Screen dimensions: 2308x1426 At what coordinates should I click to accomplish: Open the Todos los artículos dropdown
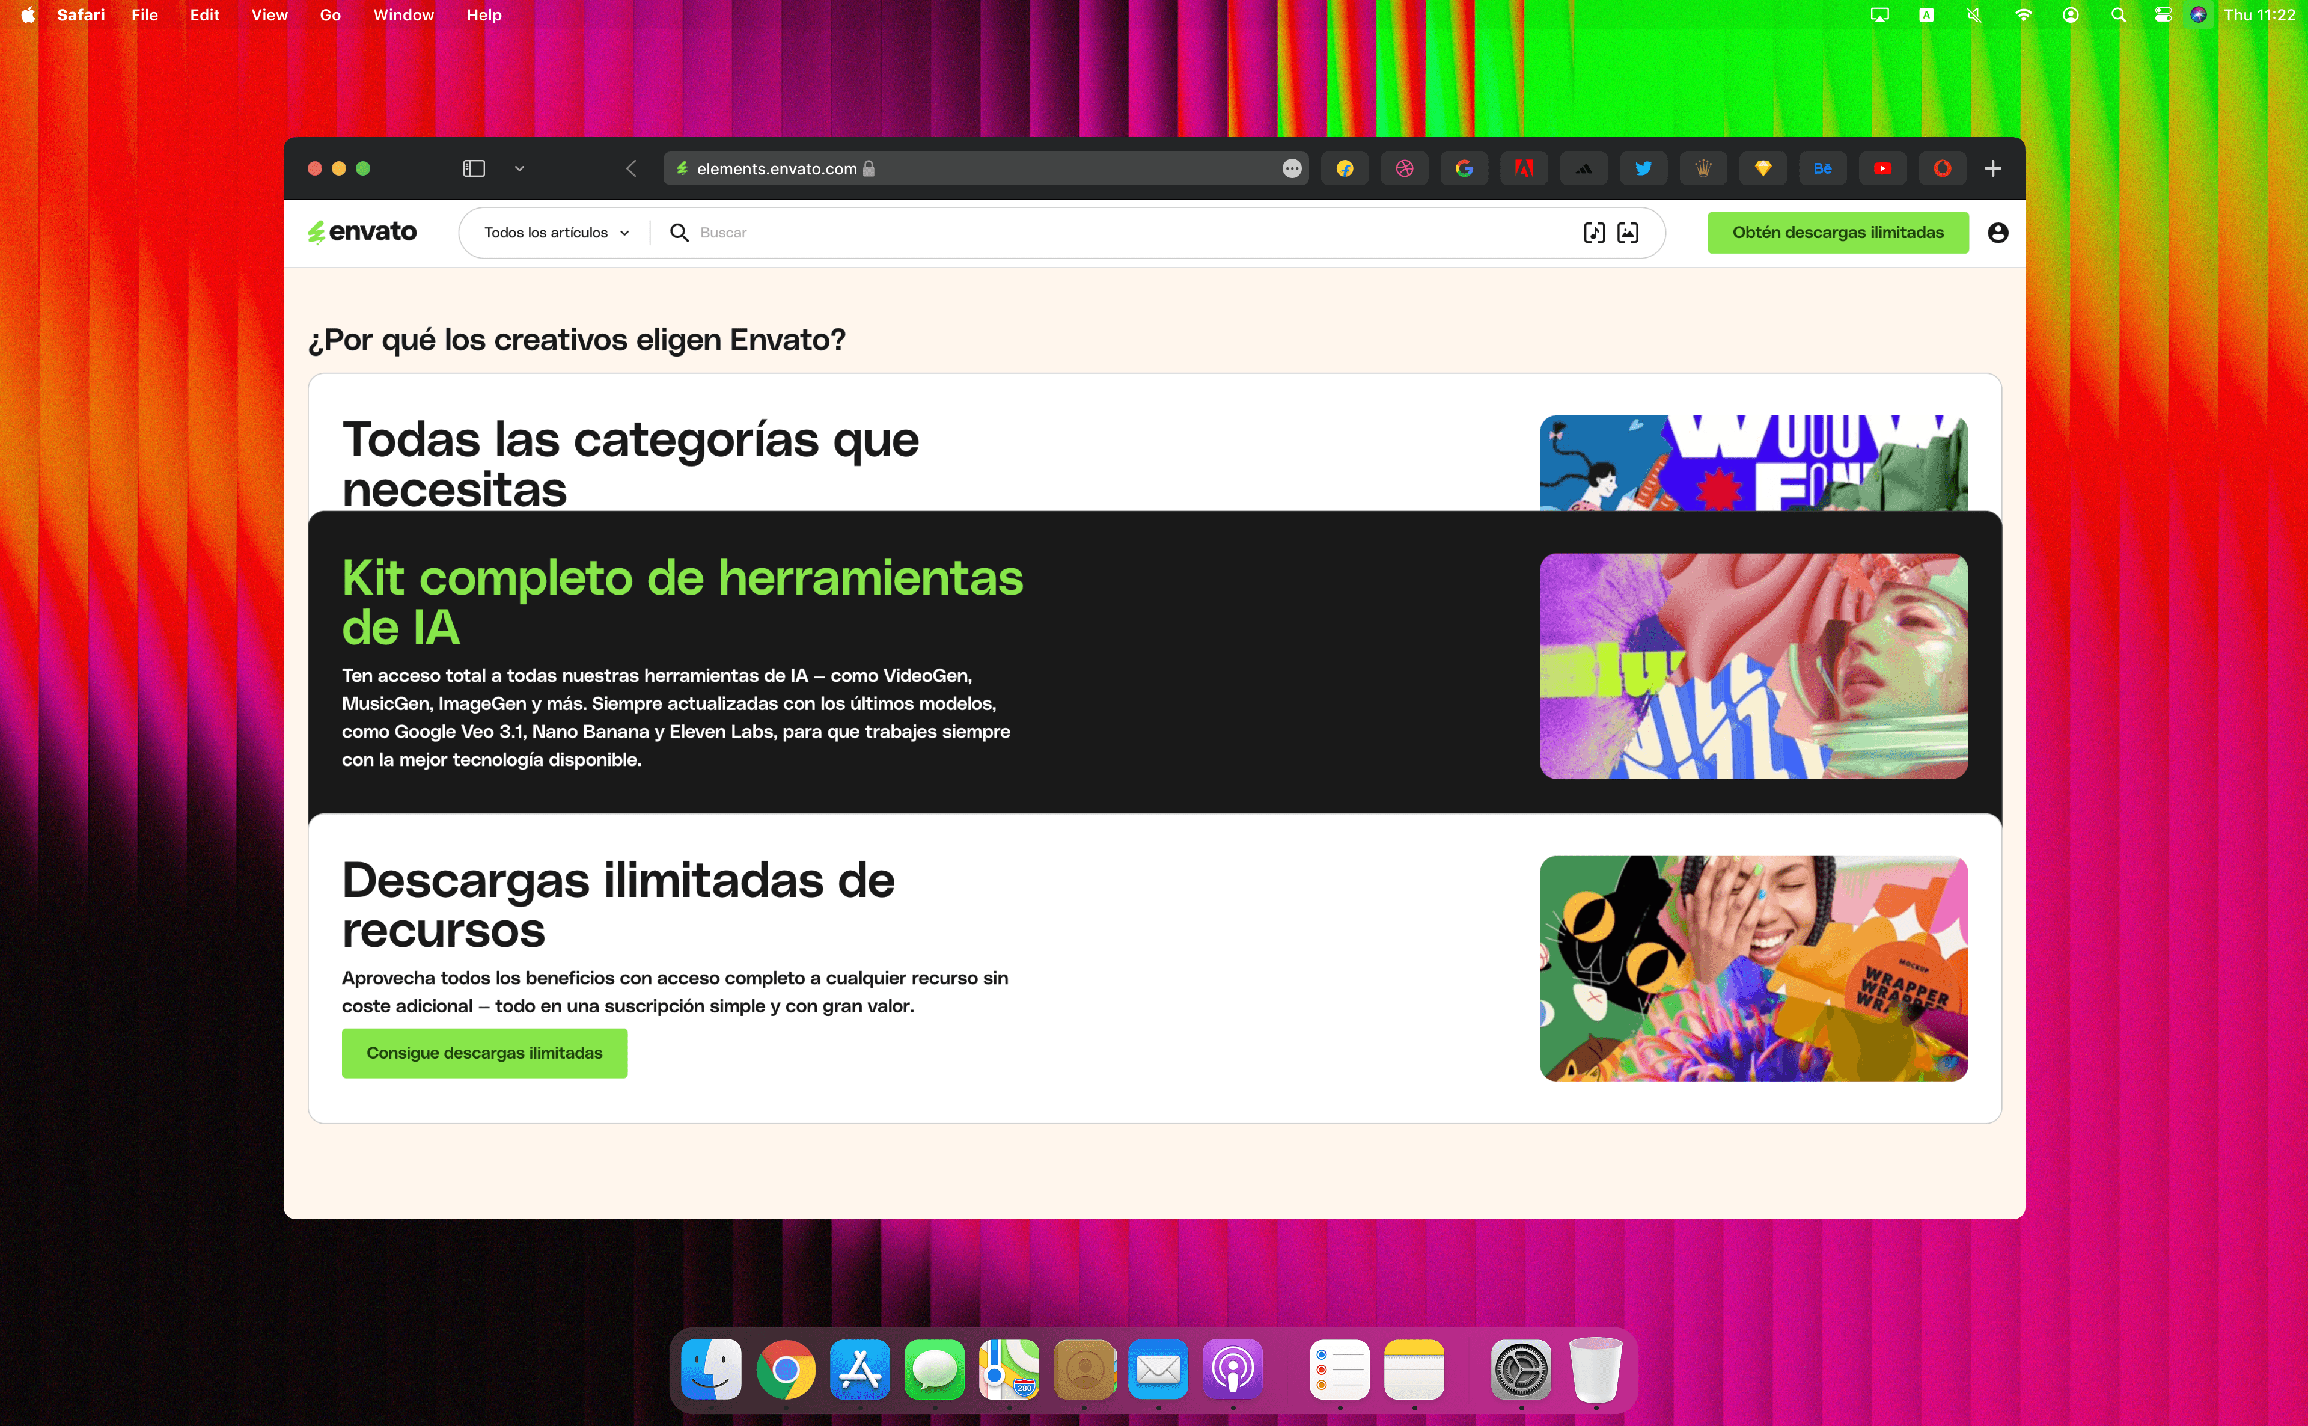[556, 233]
